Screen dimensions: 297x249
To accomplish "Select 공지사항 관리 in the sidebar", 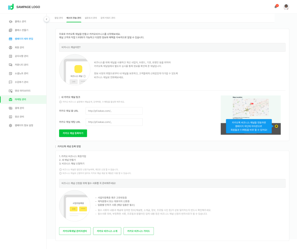I will [x=21, y=56].
